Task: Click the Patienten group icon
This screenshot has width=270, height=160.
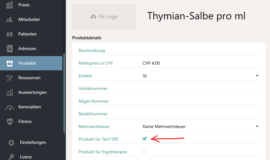Action: coord(9,34)
